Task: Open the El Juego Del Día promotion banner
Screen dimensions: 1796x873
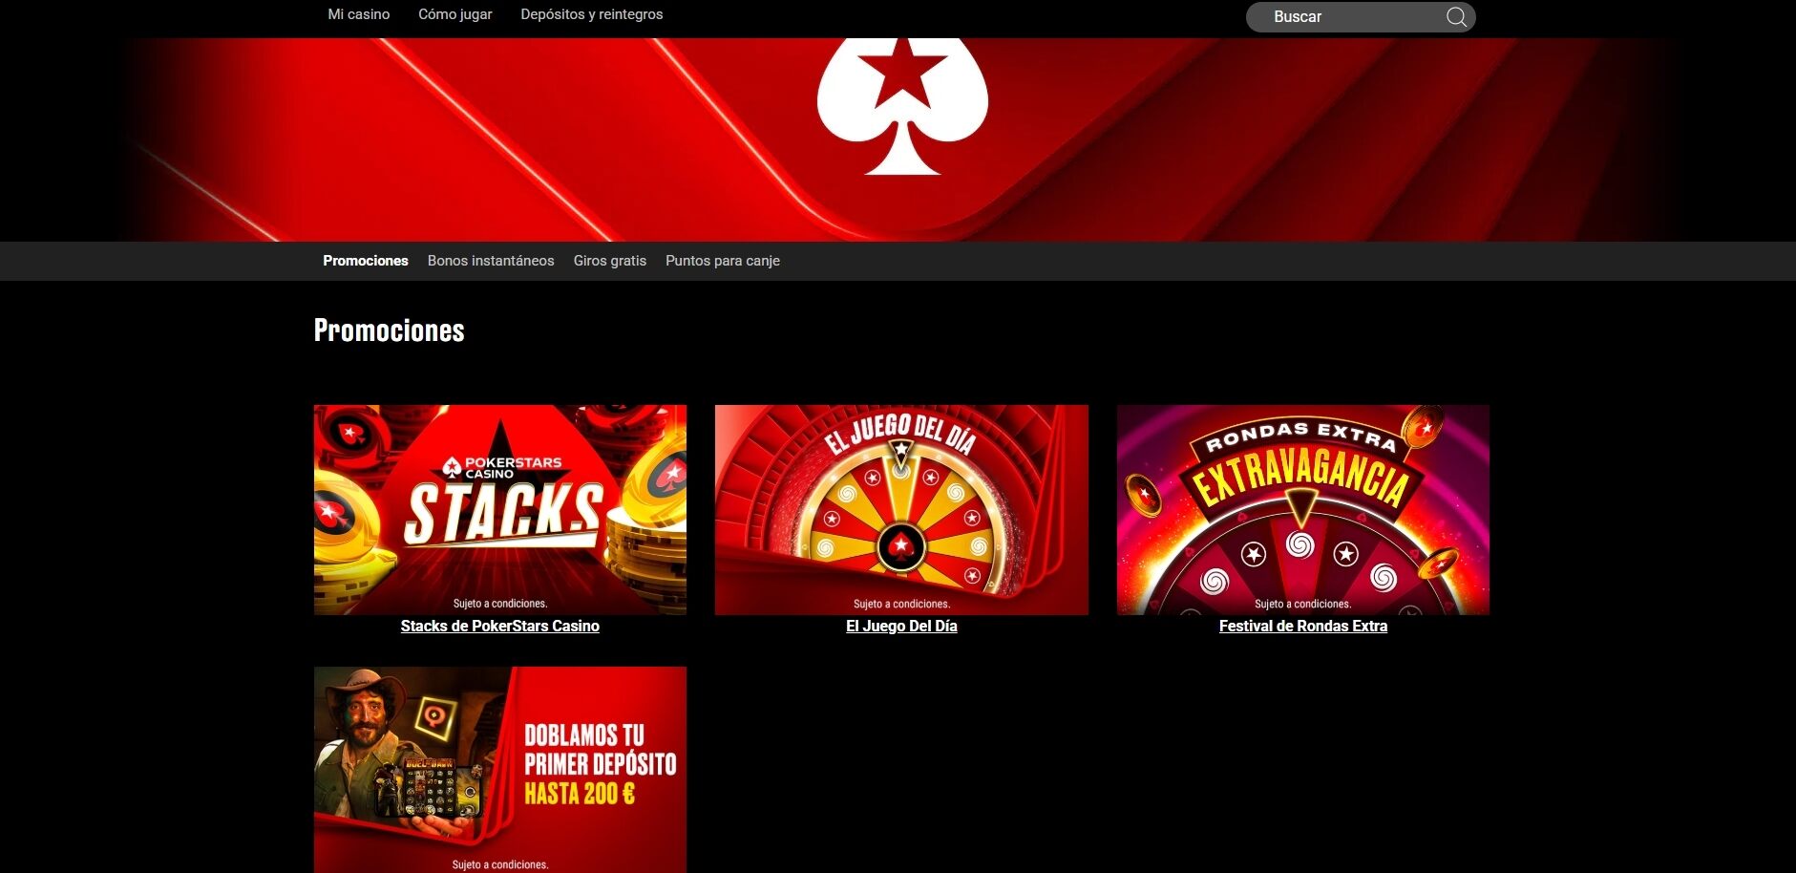Action: pos(901,509)
